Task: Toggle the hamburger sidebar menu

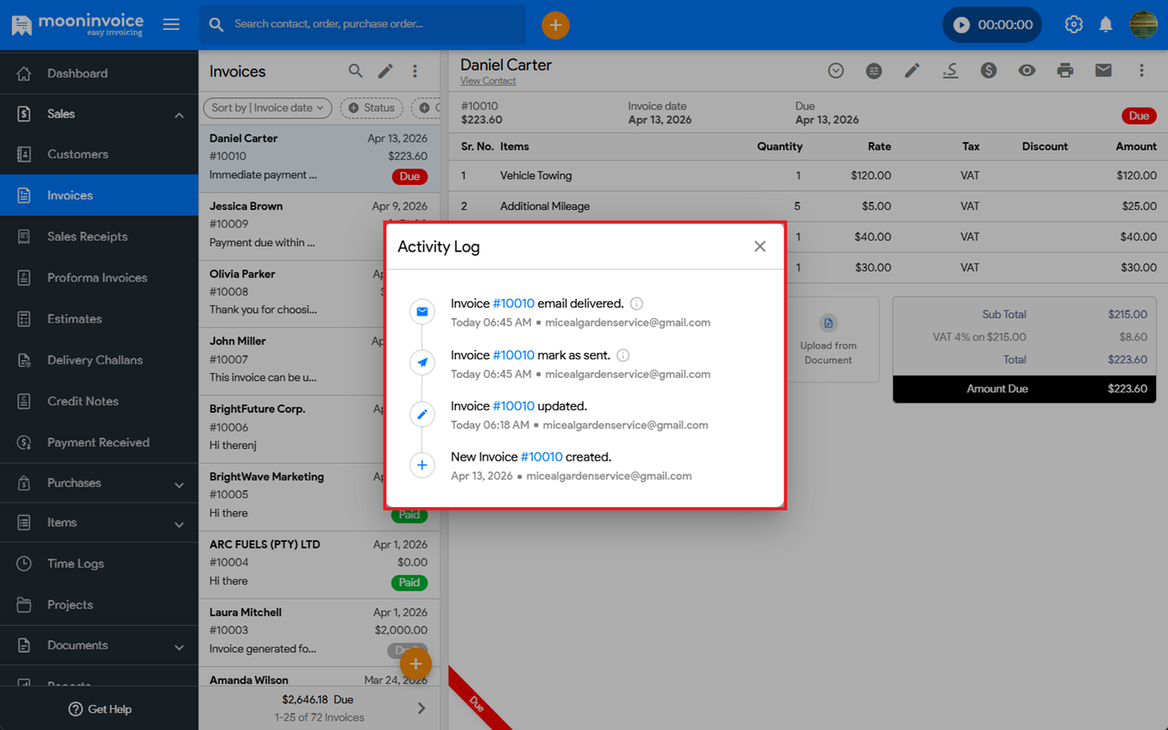Action: point(171,24)
